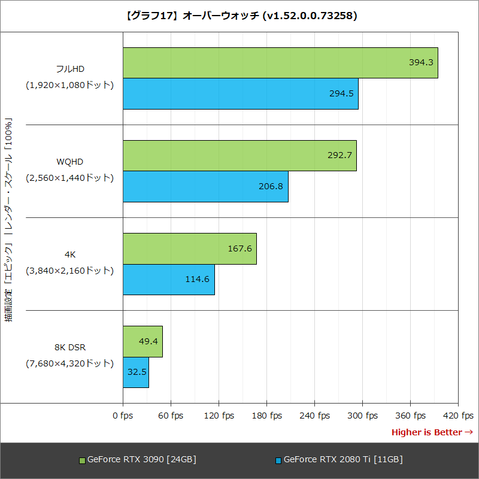Click the 294.5 value on the Full HD blue bar

[x=341, y=93]
